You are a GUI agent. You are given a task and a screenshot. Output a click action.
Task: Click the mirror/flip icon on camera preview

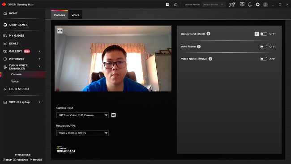60,31
